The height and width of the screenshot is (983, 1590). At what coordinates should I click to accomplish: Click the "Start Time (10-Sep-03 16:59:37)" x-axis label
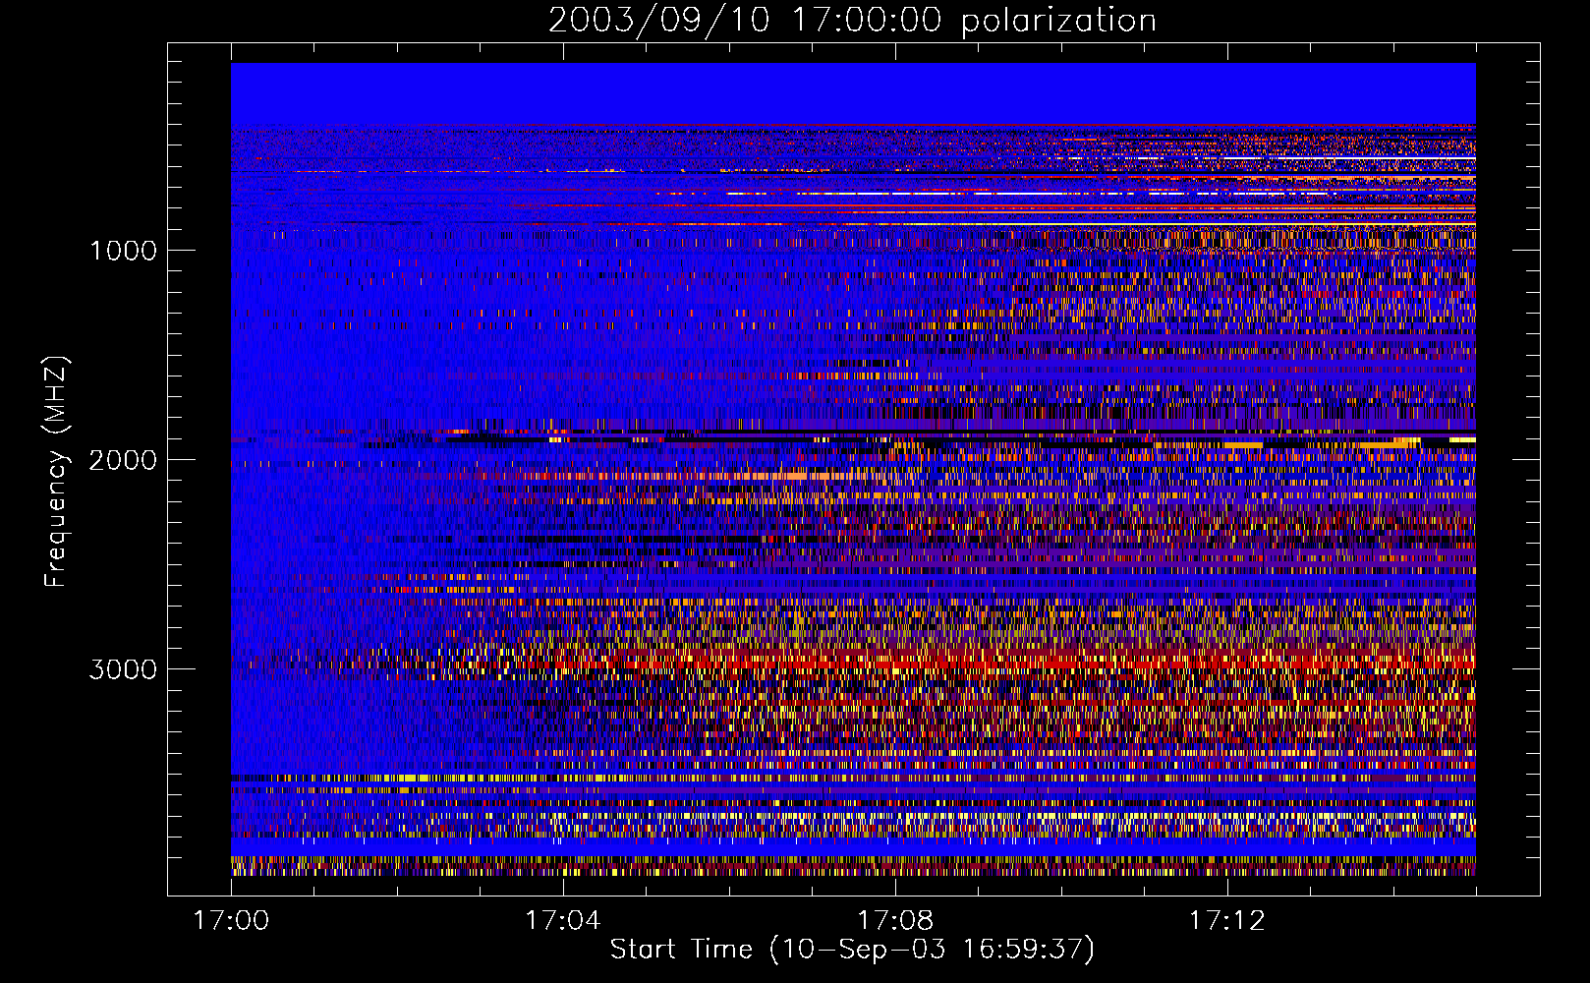852,950
